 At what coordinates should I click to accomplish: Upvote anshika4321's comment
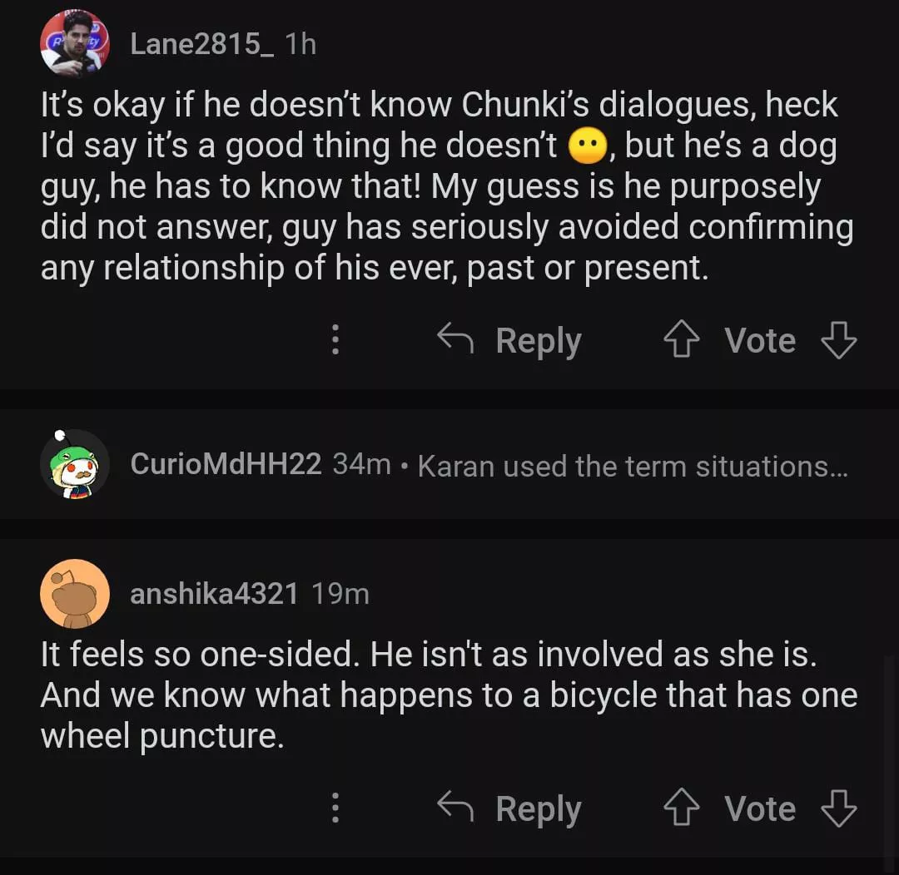pos(681,809)
